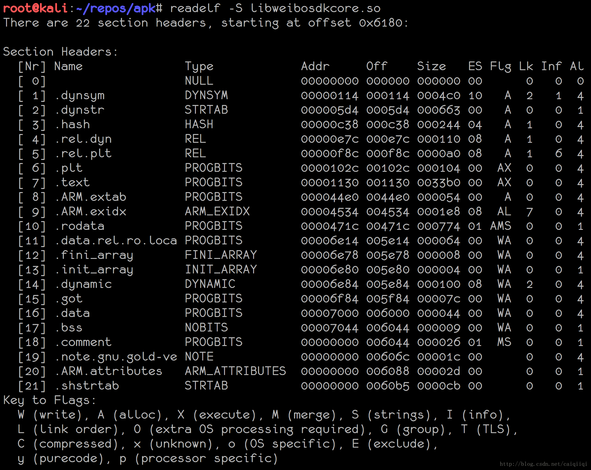The image size is (591, 470).
Task: Click the ARM_ATTRIBUTES type entry
Action: pyautogui.click(x=236, y=371)
